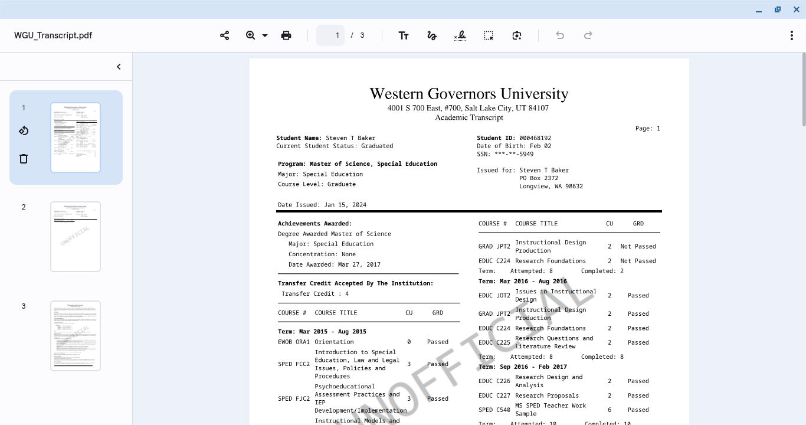The width and height of the screenshot is (806, 425).
Task: Click the "Program: Master of Science" line
Action: (358, 164)
